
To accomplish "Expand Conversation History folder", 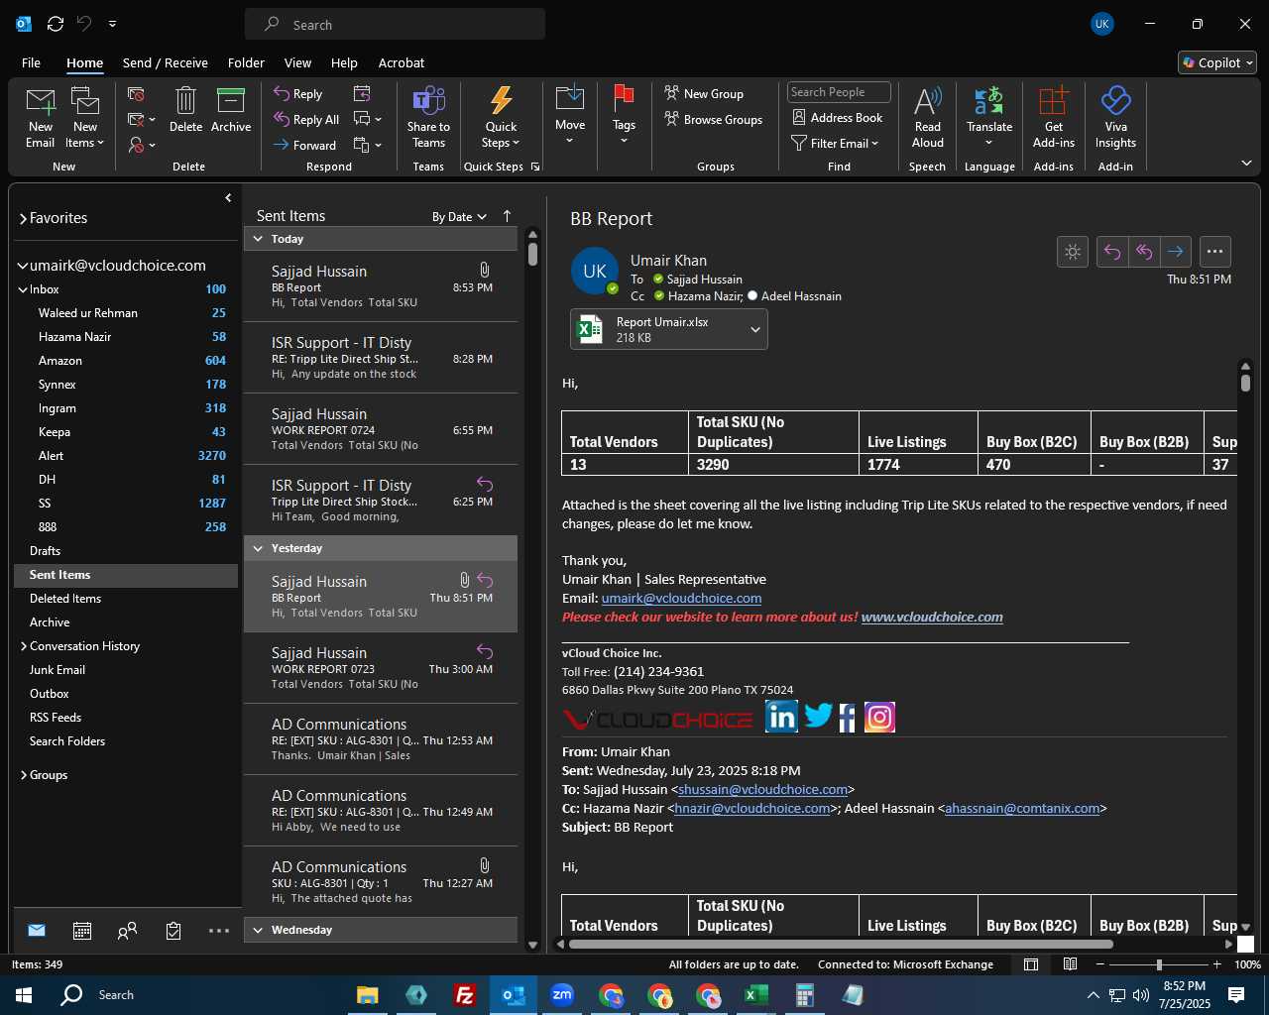I will (24, 646).
